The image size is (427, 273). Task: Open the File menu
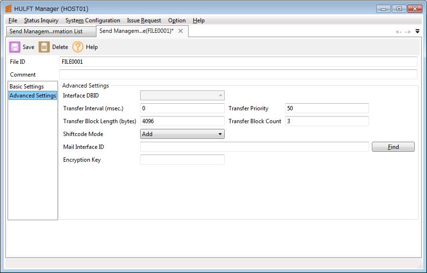click(x=13, y=20)
